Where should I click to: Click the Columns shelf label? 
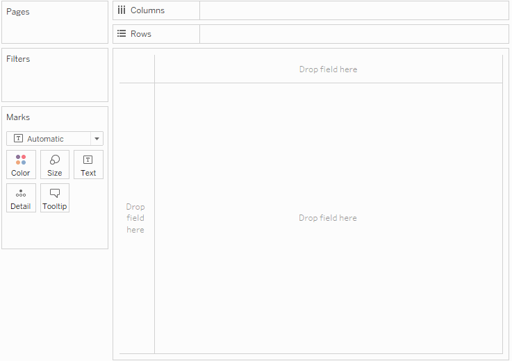point(147,10)
